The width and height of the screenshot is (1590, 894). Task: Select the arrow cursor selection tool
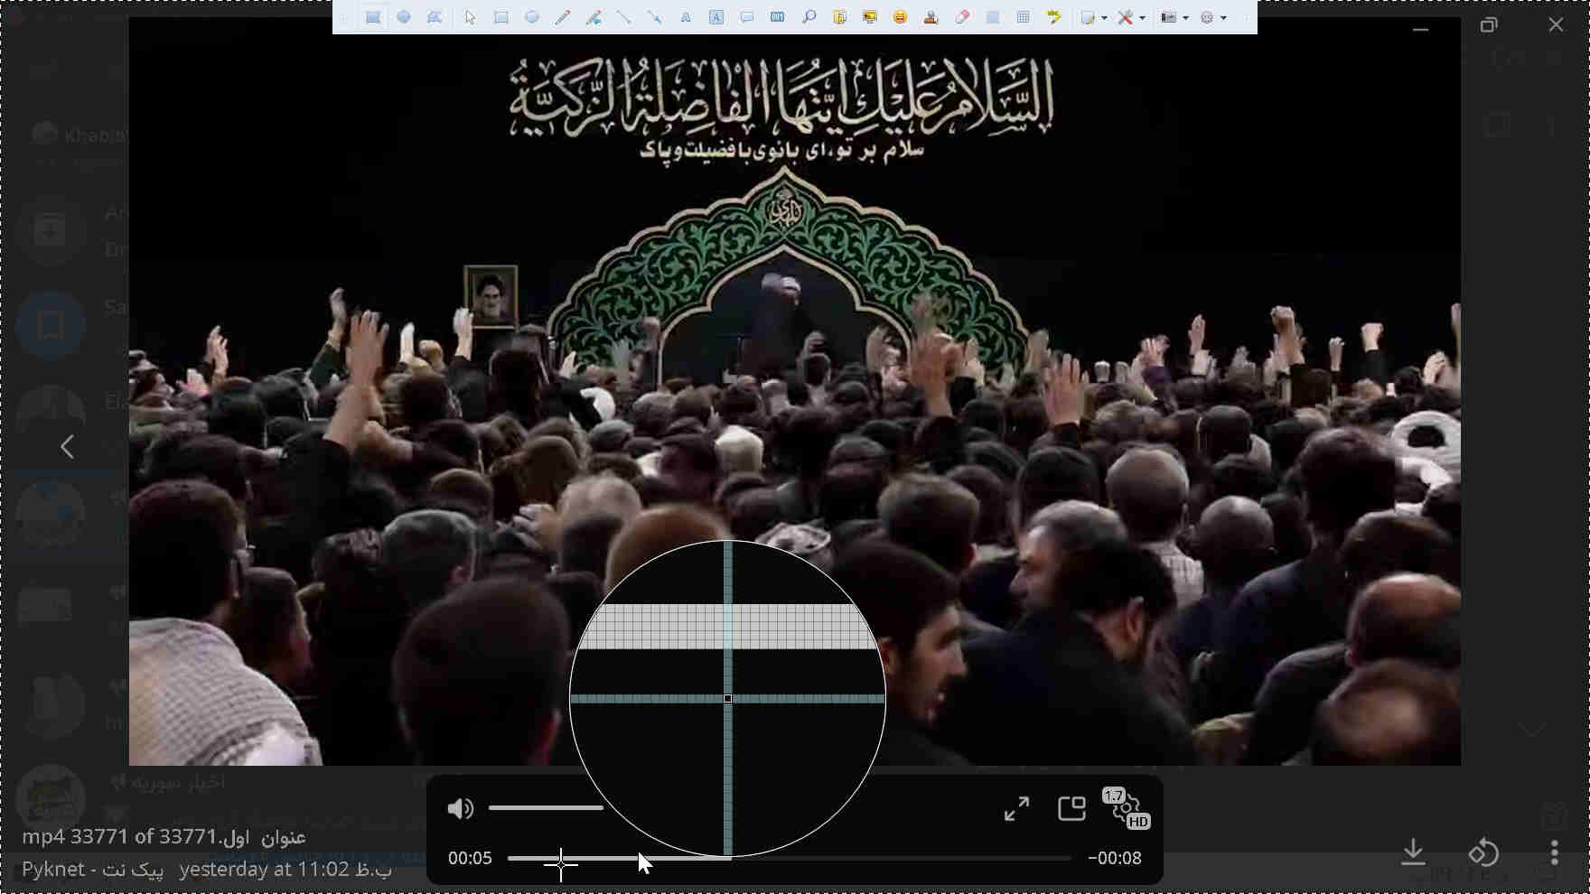point(470,17)
